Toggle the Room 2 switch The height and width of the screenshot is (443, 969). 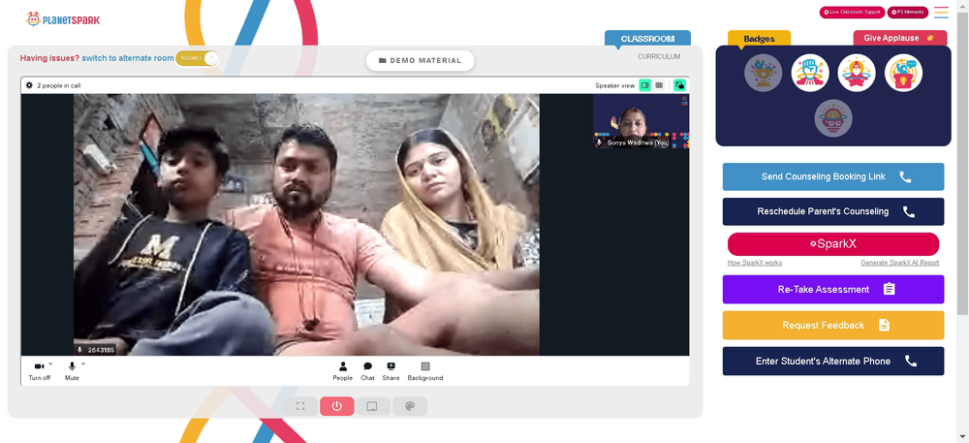tap(197, 58)
